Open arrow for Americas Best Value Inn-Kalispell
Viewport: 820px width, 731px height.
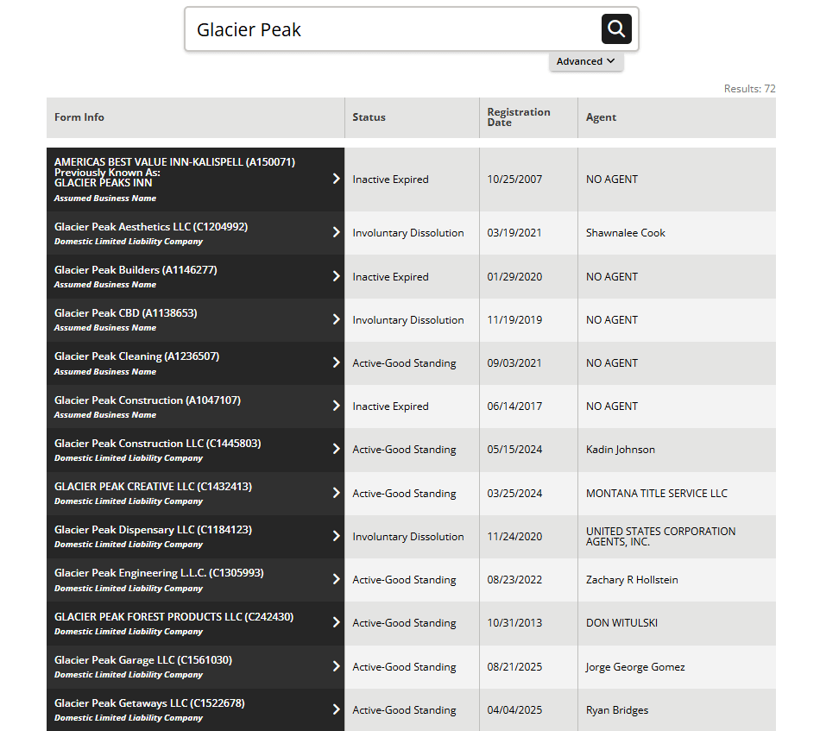336,179
